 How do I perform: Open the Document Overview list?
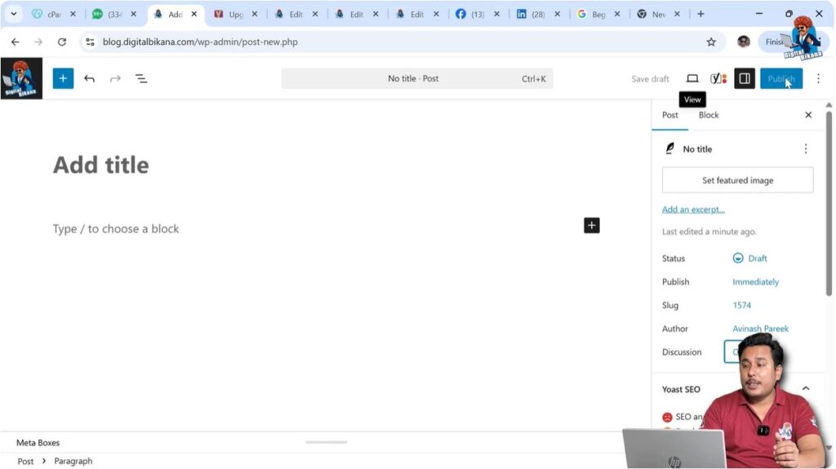(141, 79)
